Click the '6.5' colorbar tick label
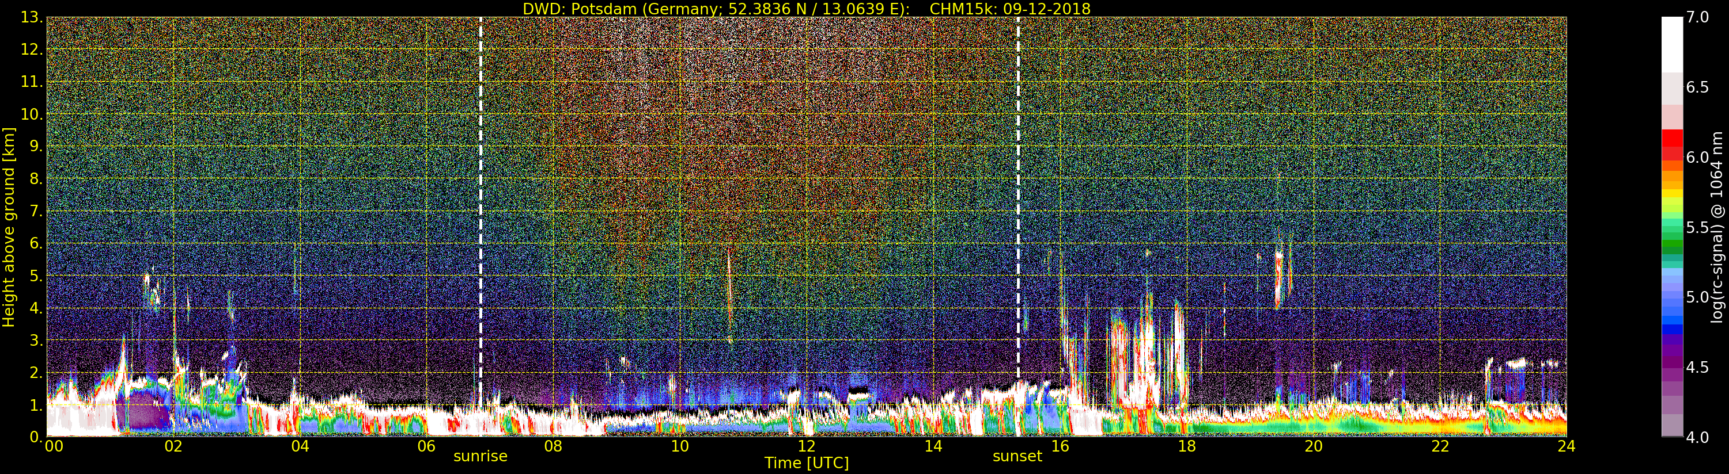The width and height of the screenshot is (1729, 474). coord(1697,87)
